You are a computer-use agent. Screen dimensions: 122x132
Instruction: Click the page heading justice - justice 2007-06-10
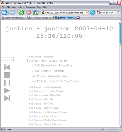click(x=59, y=29)
